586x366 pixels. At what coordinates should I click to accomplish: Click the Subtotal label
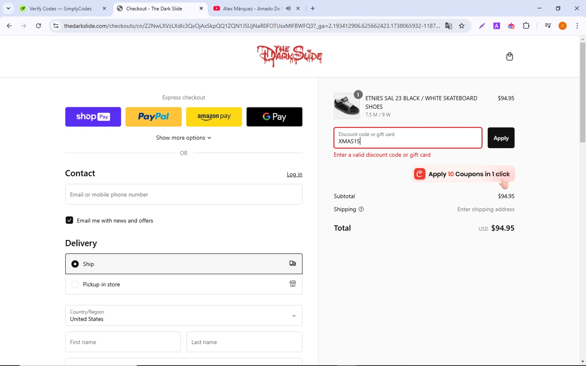click(344, 196)
